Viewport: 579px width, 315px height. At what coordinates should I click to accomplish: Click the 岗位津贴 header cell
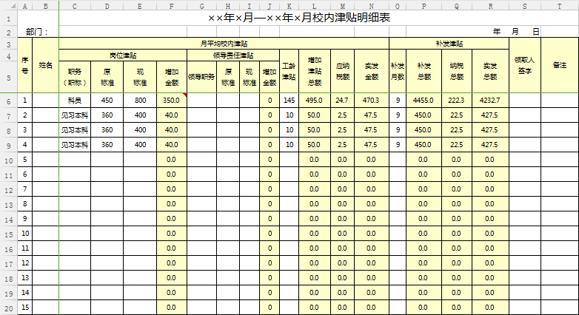tap(122, 55)
